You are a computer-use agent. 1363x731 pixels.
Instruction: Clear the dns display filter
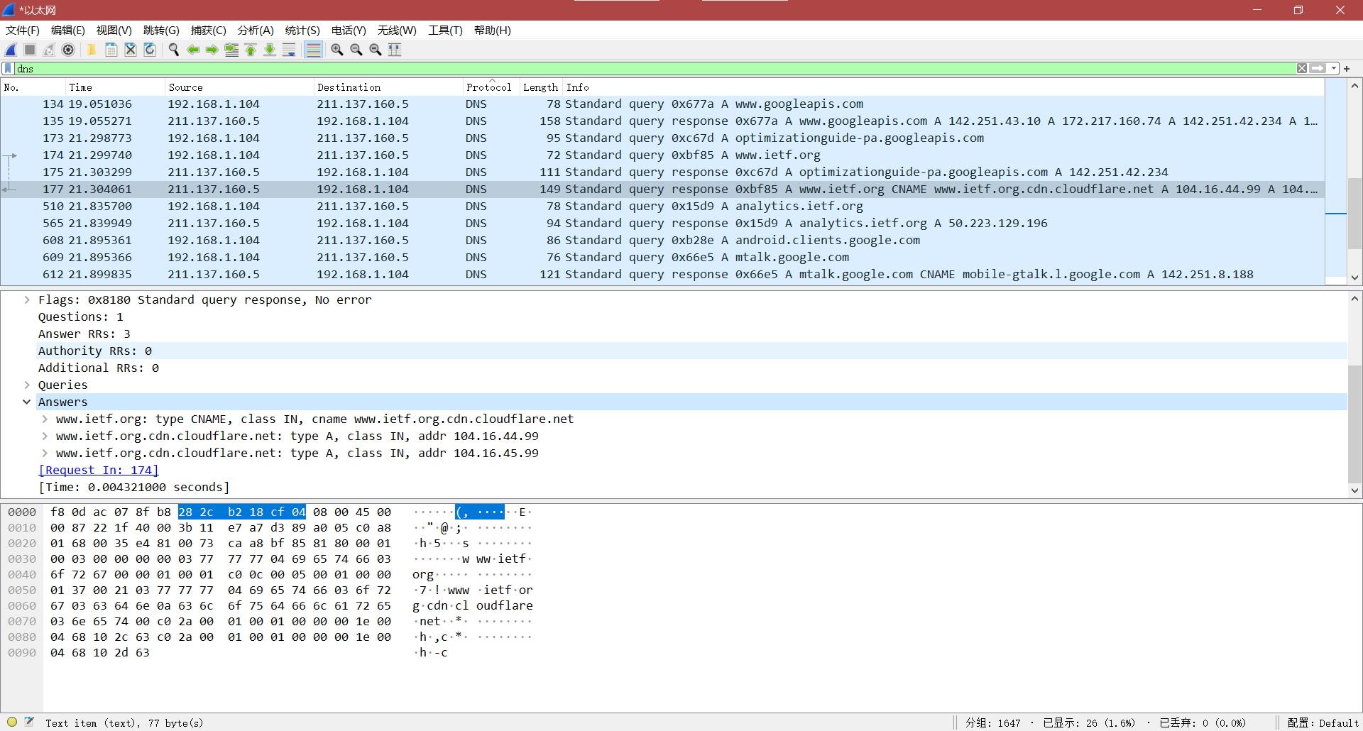[x=1301, y=68]
